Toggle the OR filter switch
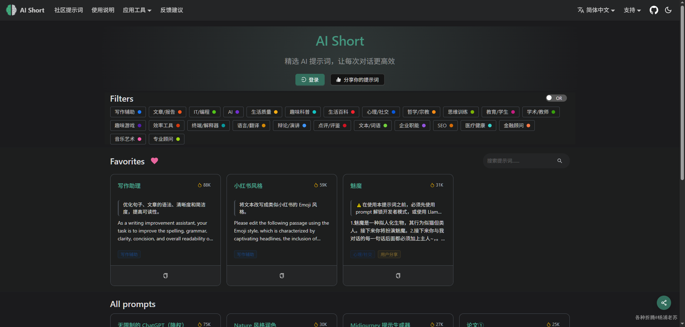This screenshot has width=685, height=327. point(556,98)
